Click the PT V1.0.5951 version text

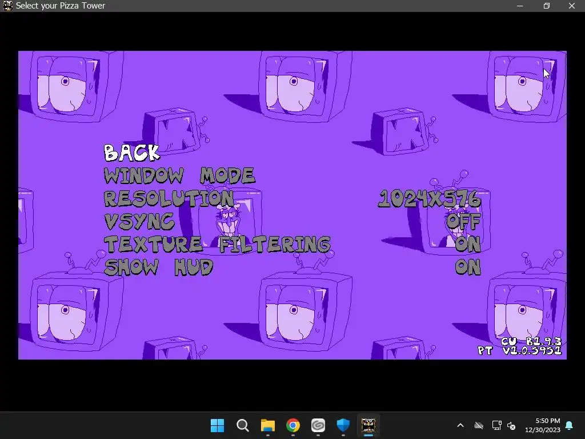click(520, 350)
